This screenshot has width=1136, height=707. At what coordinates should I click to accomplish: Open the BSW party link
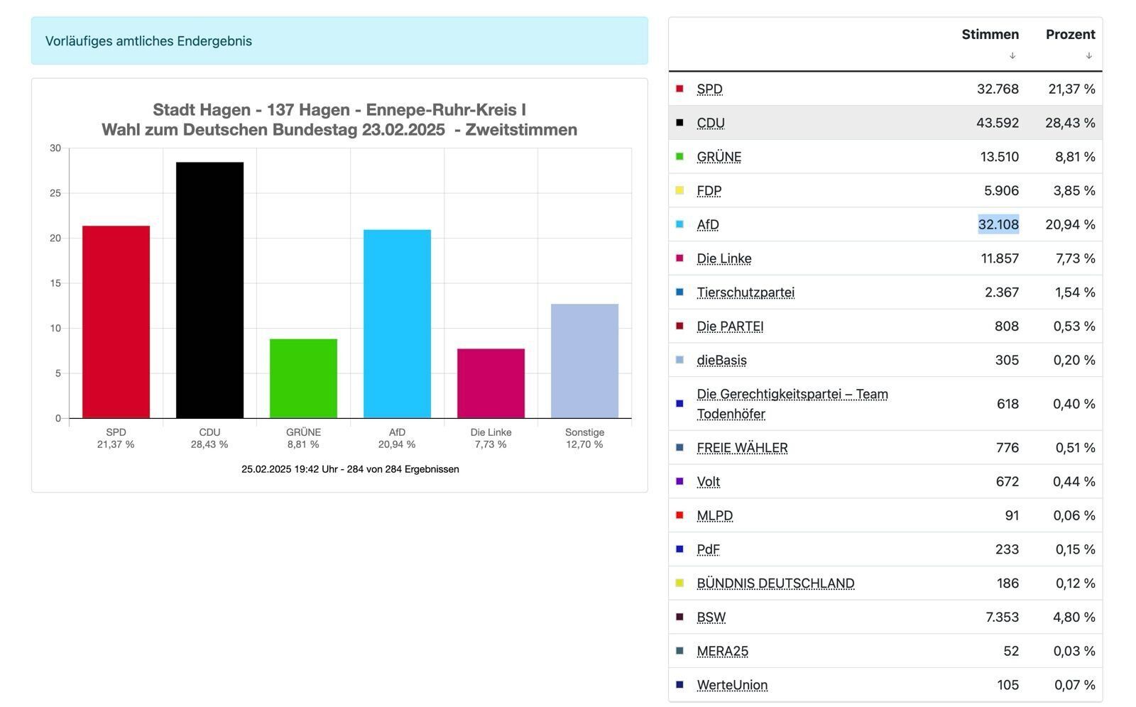point(711,618)
